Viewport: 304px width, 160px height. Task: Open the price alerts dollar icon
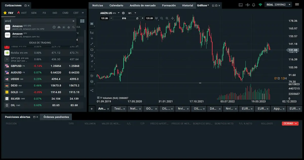(248, 5)
